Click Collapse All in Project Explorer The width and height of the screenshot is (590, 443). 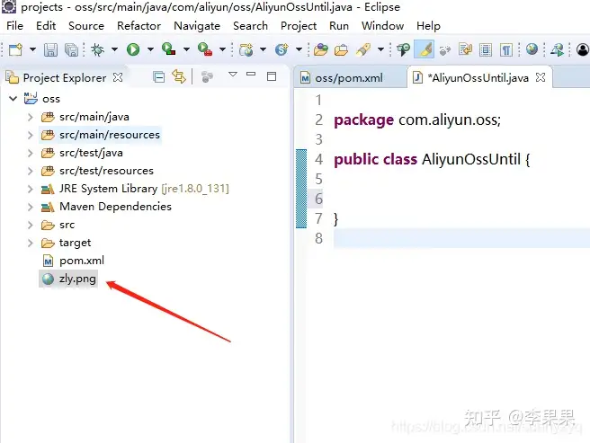tap(159, 77)
